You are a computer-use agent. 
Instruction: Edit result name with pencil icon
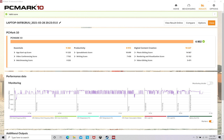60,23
